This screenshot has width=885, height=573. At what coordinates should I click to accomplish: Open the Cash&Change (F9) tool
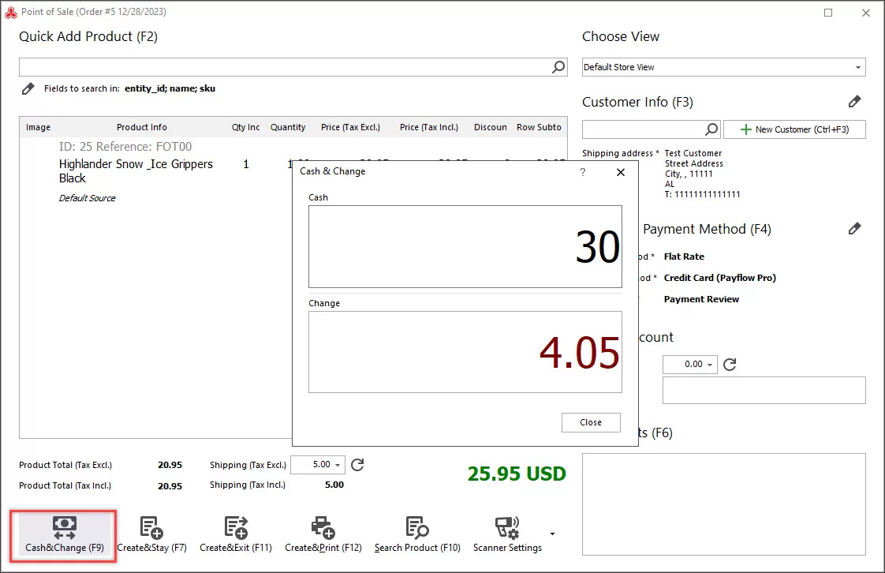pos(65,535)
